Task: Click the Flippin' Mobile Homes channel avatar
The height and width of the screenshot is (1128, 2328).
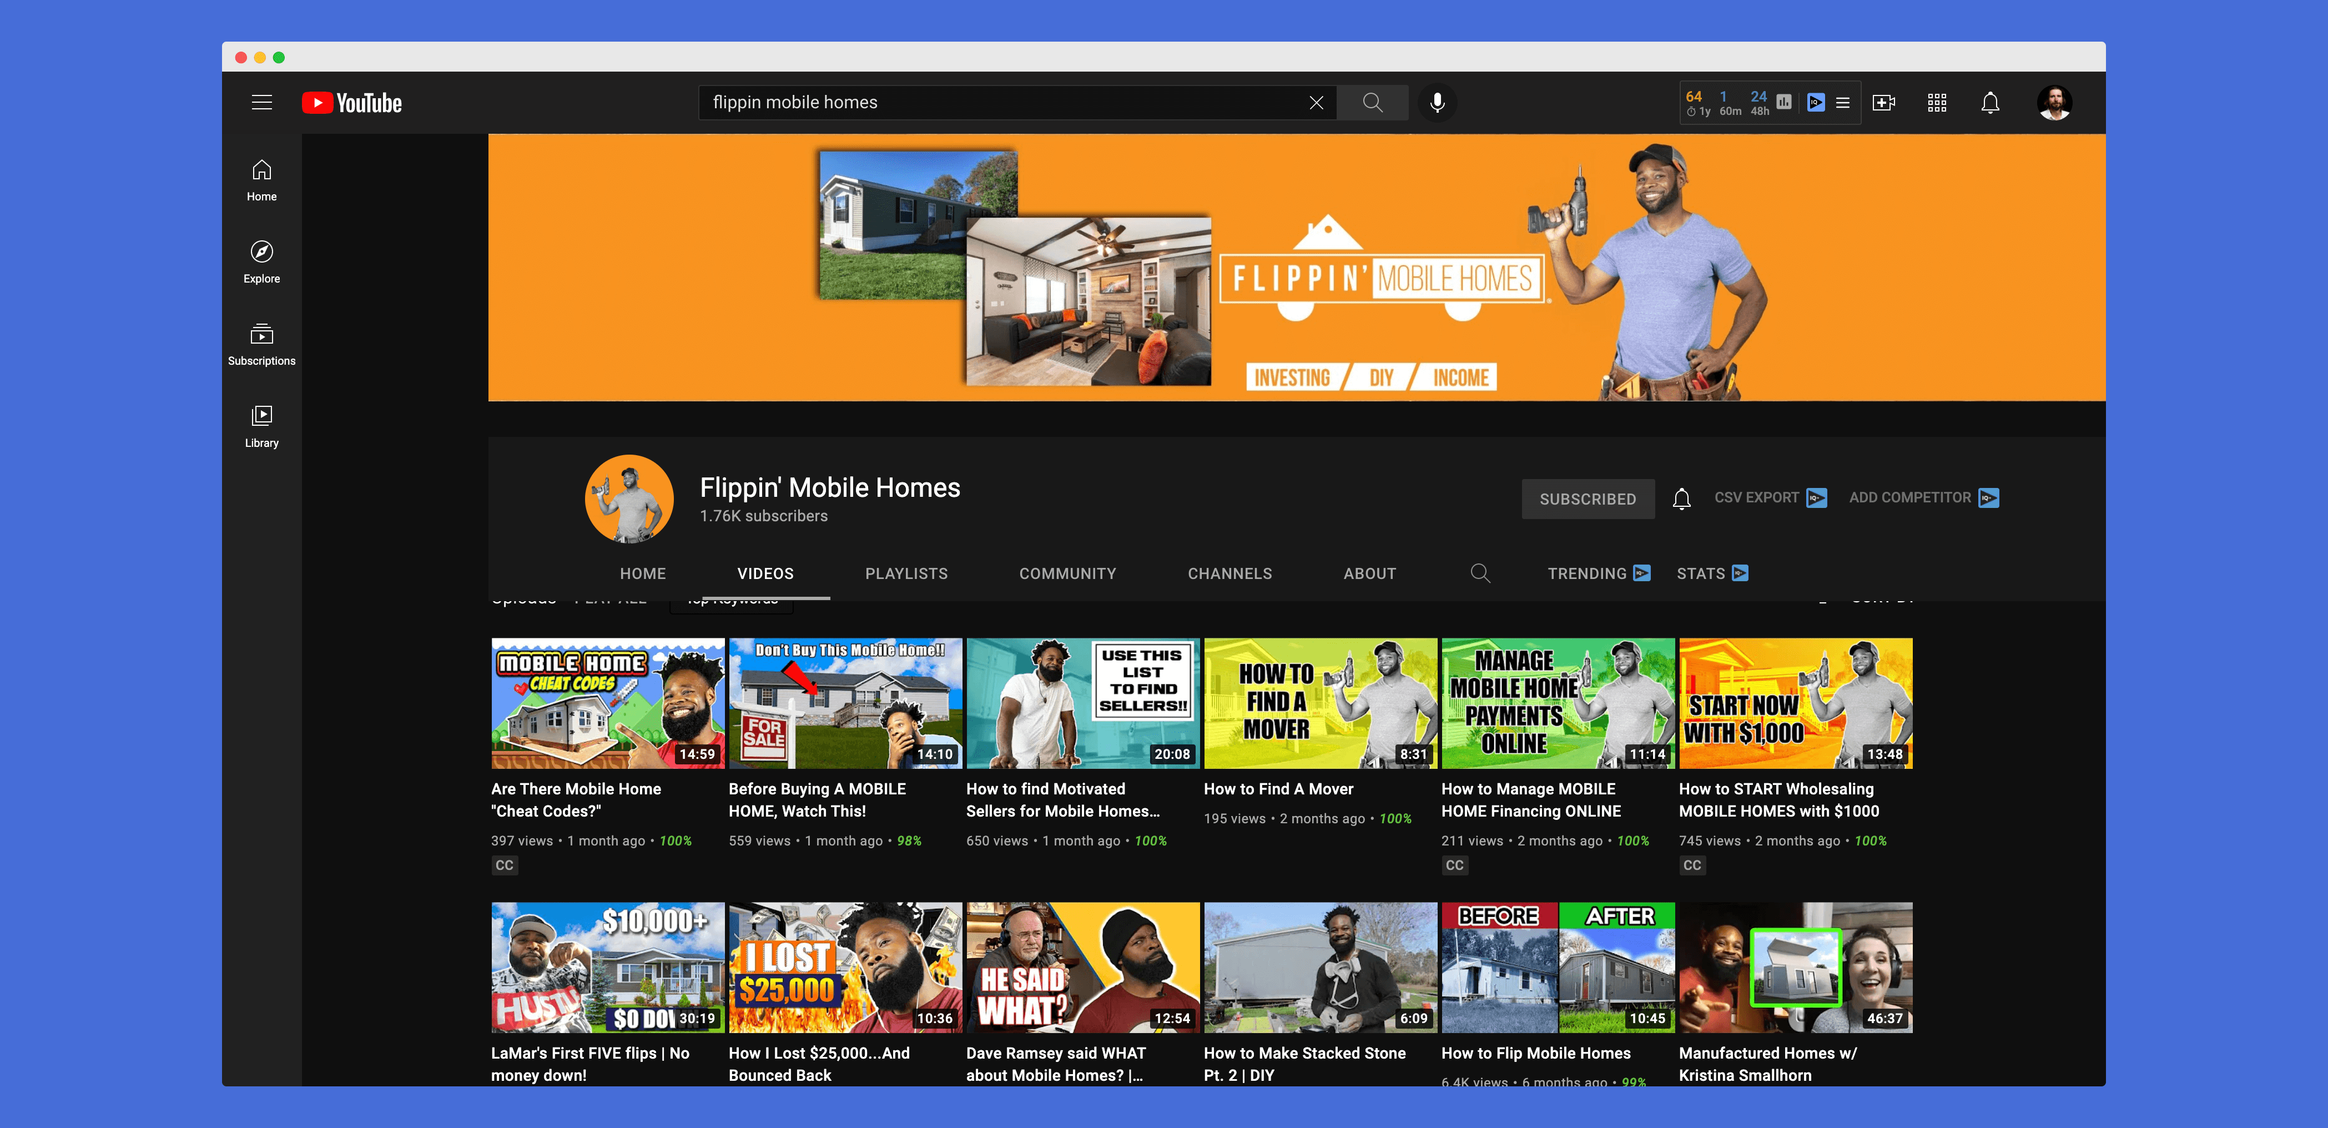Action: [x=629, y=499]
